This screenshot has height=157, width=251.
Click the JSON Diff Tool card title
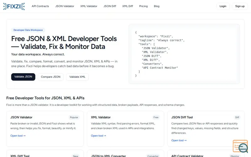[x=182, y=117]
